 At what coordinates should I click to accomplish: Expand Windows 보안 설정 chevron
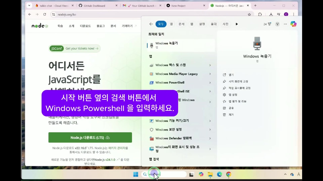[x=210, y=130]
